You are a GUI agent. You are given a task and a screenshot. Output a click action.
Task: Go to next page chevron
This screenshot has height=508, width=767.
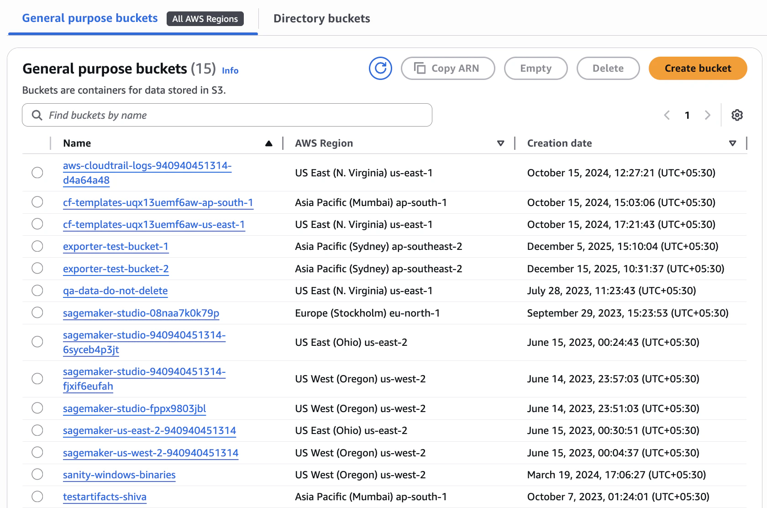[707, 115]
